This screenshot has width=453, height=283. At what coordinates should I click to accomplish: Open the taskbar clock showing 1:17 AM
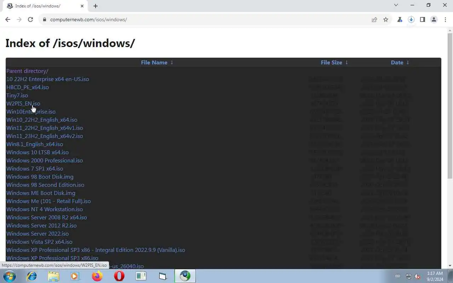(435, 276)
